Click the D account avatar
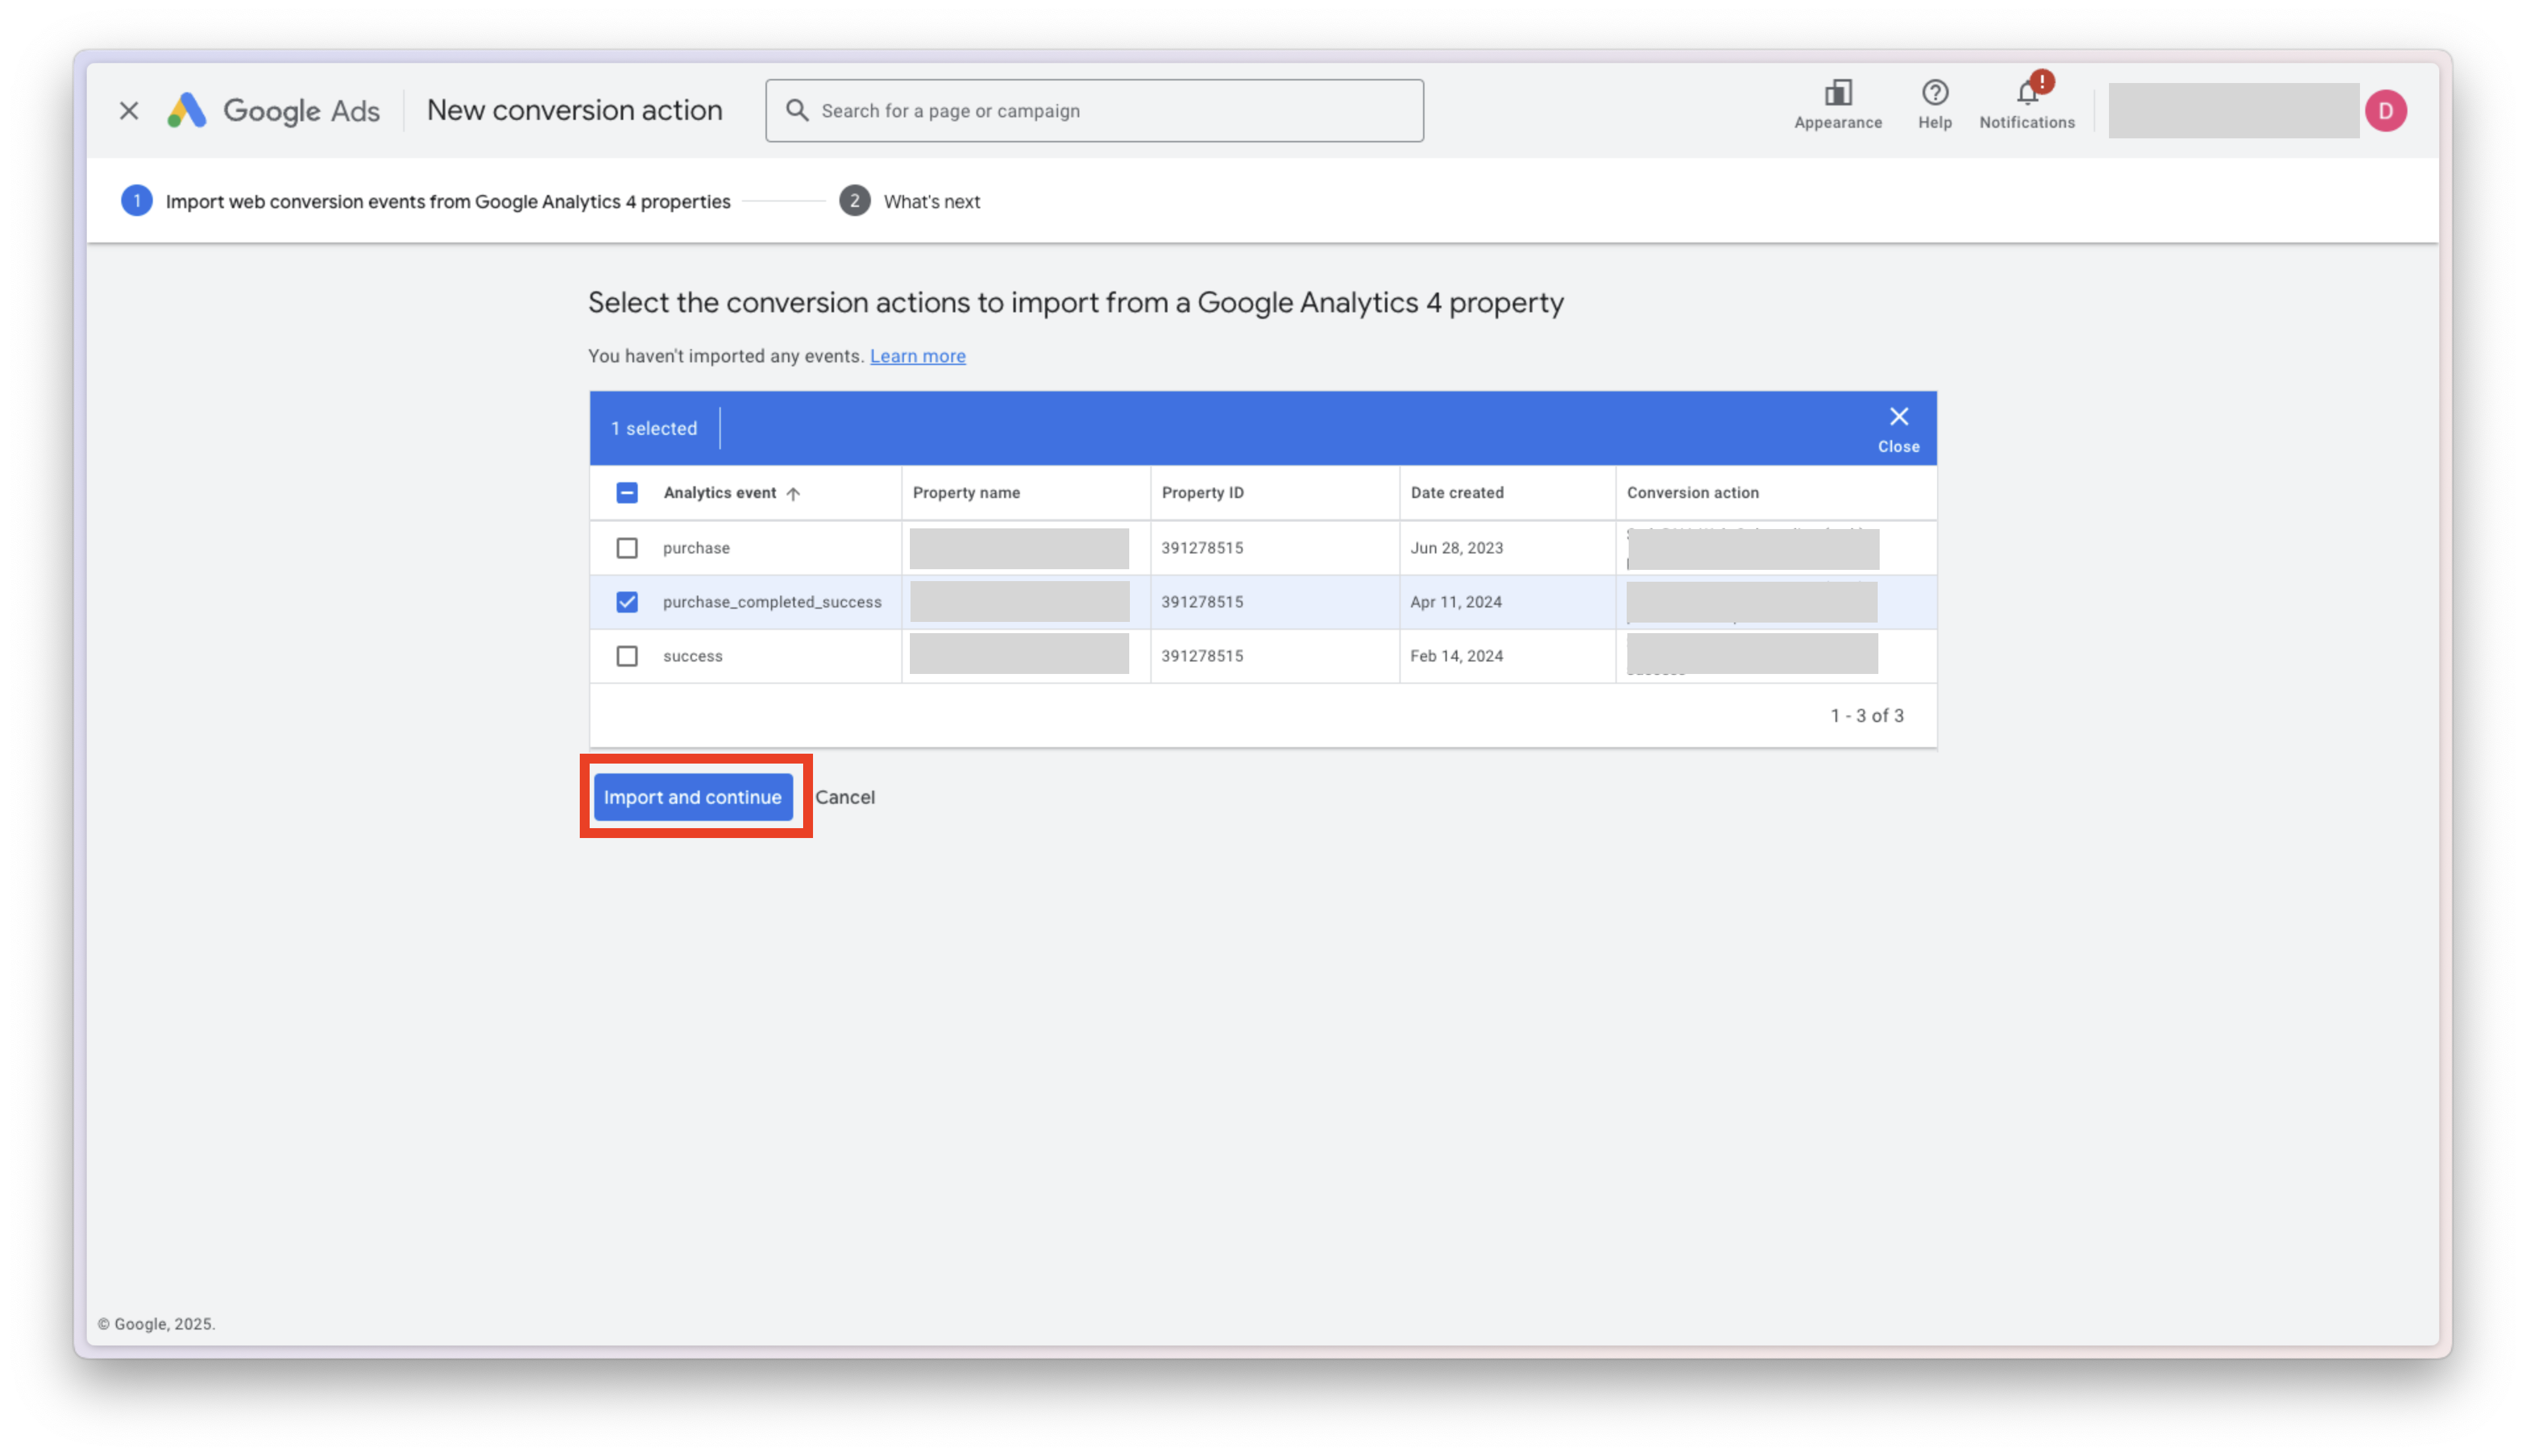The height and width of the screenshot is (1456, 2526). [x=2385, y=111]
